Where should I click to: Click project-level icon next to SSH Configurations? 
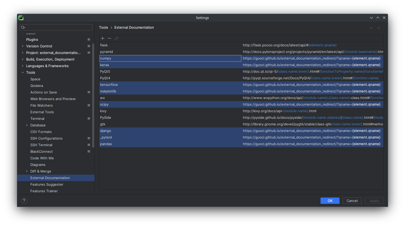pos(89,138)
